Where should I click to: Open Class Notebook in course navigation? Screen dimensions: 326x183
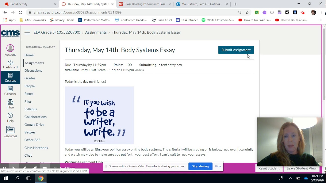(36, 148)
